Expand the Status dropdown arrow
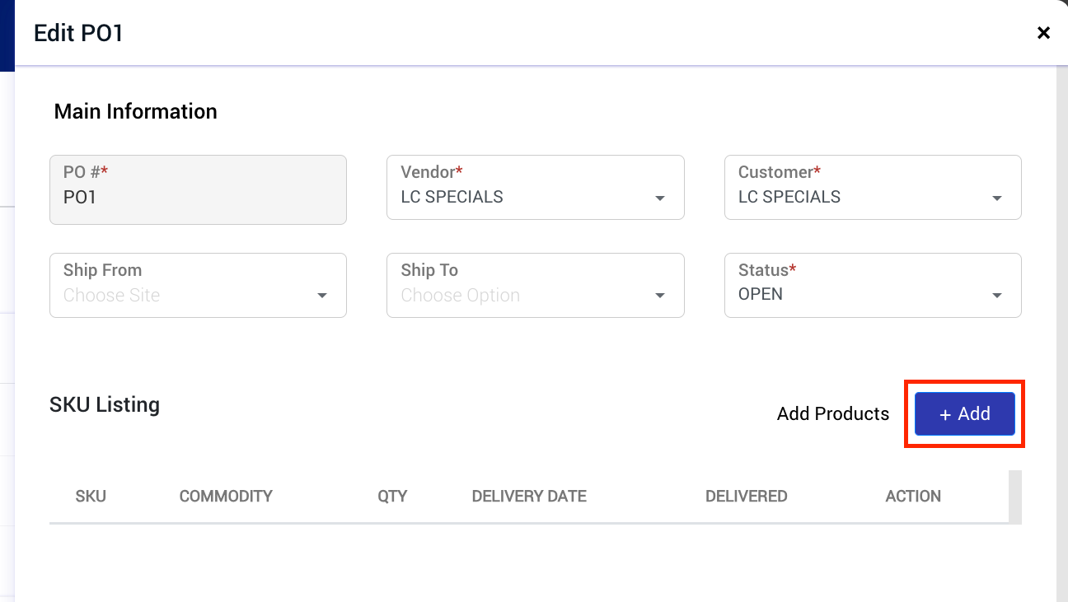 coord(997,296)
